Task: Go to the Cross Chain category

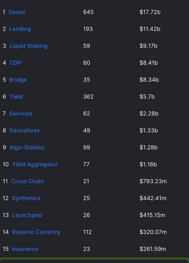Action: coord(27,181)
